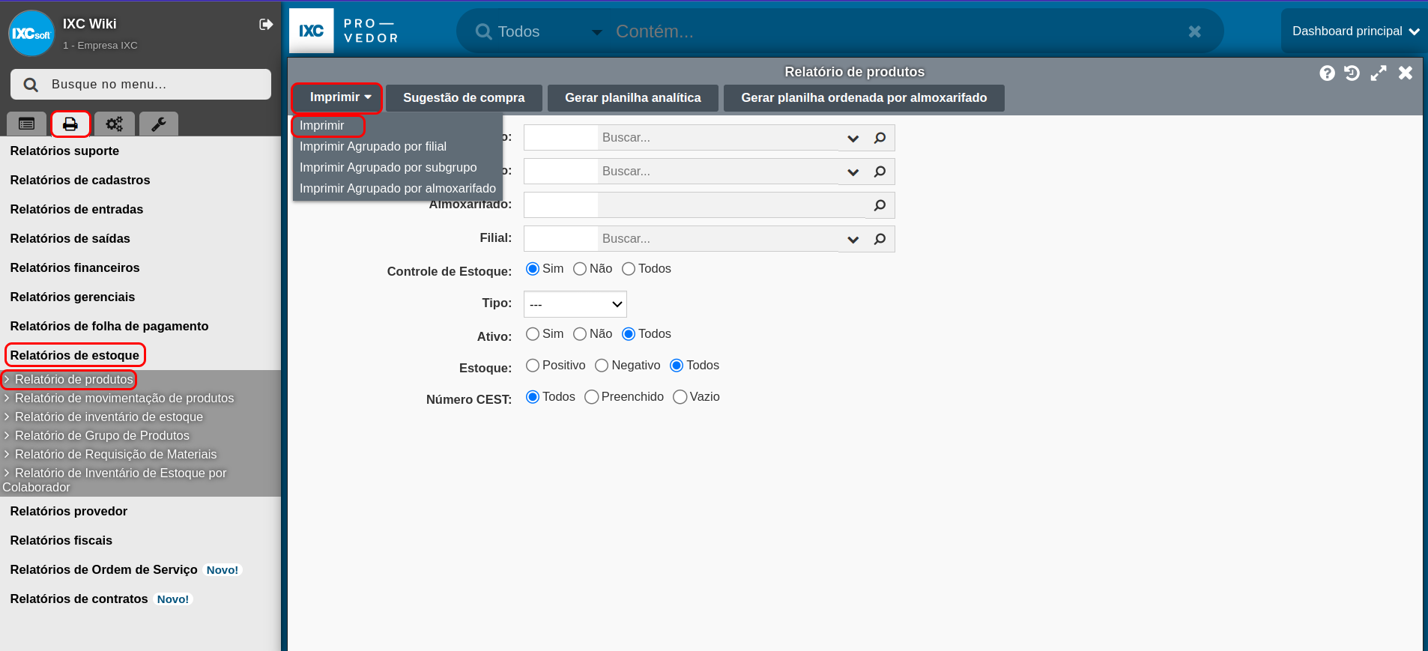Collapse the Relatórios de estoque section
Viewport: 1428px width, 651px height.
pos(74,355)
